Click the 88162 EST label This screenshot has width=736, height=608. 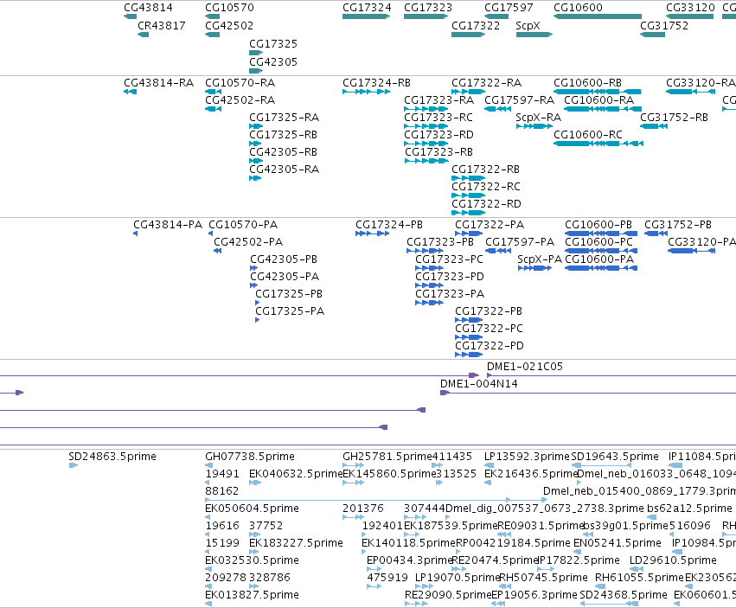coord(222,491)
